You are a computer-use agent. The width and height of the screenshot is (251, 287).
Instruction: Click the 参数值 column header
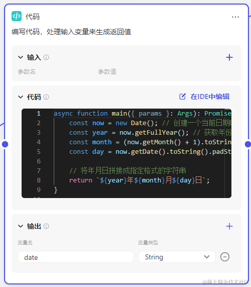107,71
